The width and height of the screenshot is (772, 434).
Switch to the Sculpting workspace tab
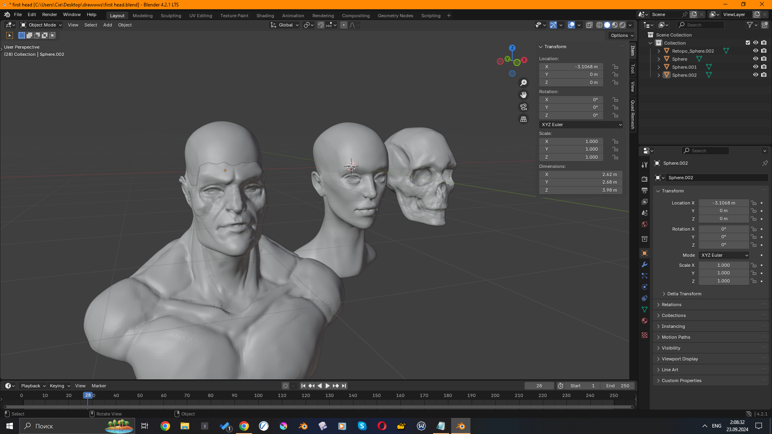click(171, 16)
